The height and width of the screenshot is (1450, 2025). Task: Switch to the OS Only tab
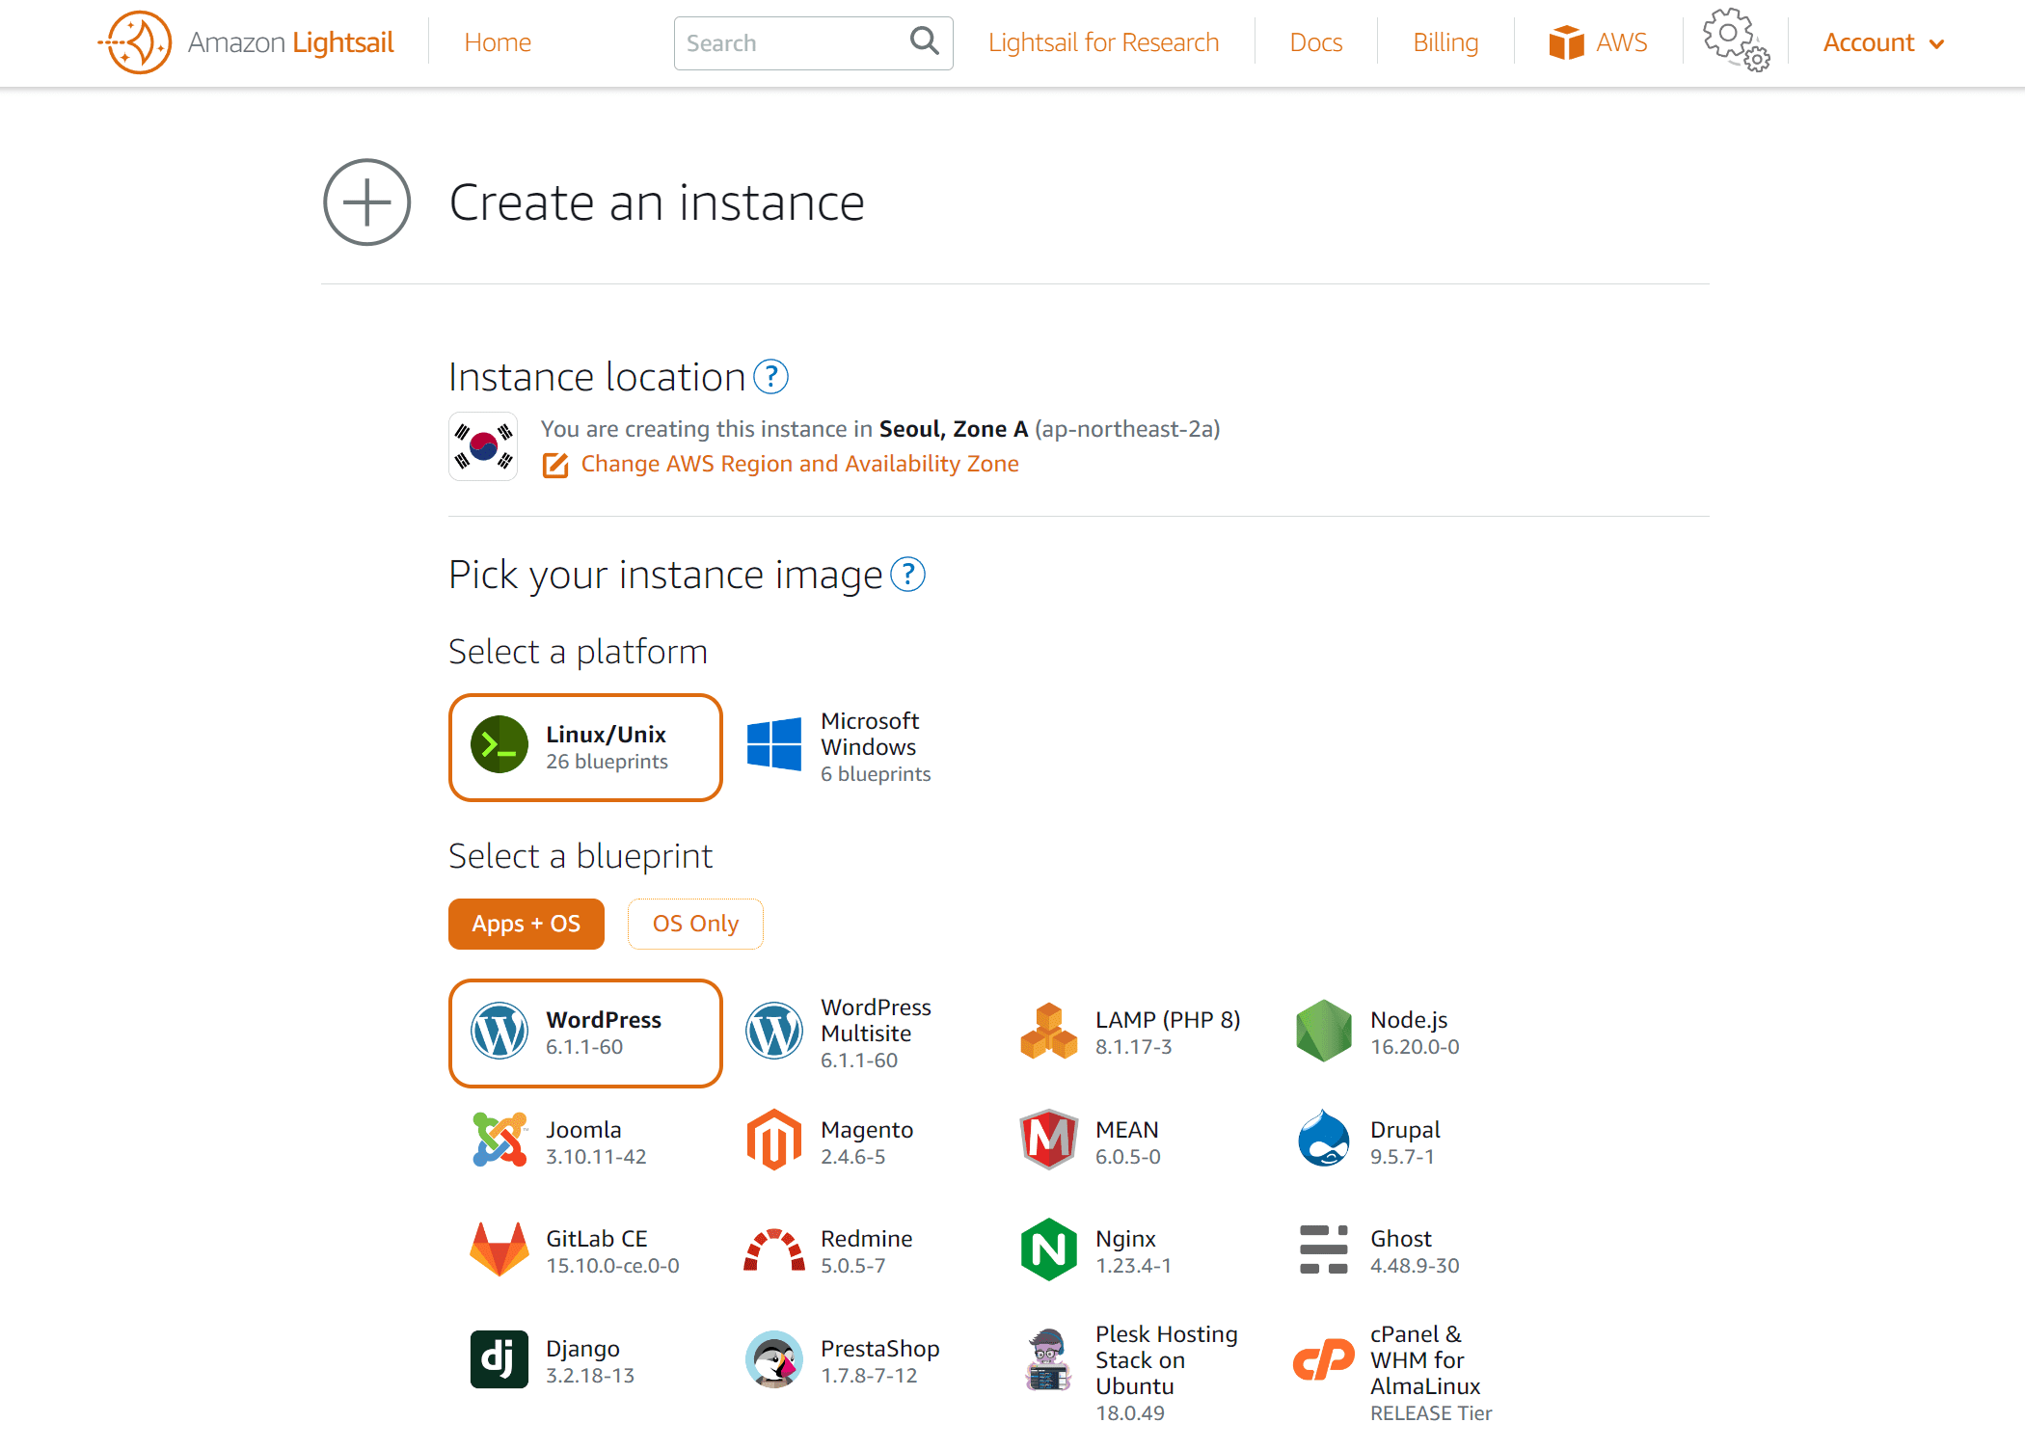[x=695, y=924]
